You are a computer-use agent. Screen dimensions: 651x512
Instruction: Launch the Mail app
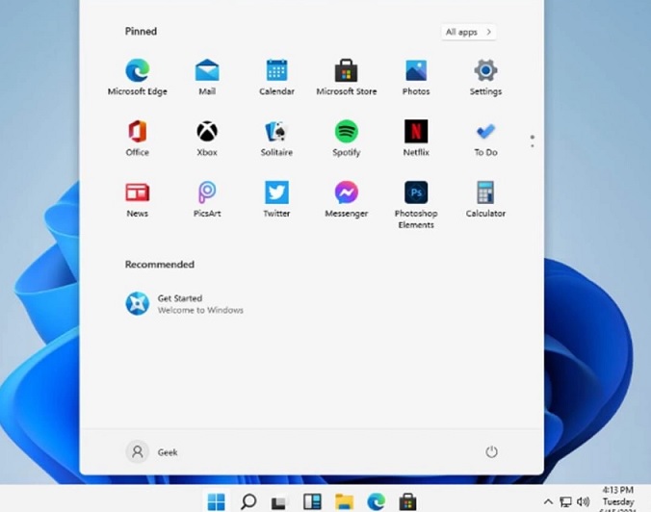207,77
